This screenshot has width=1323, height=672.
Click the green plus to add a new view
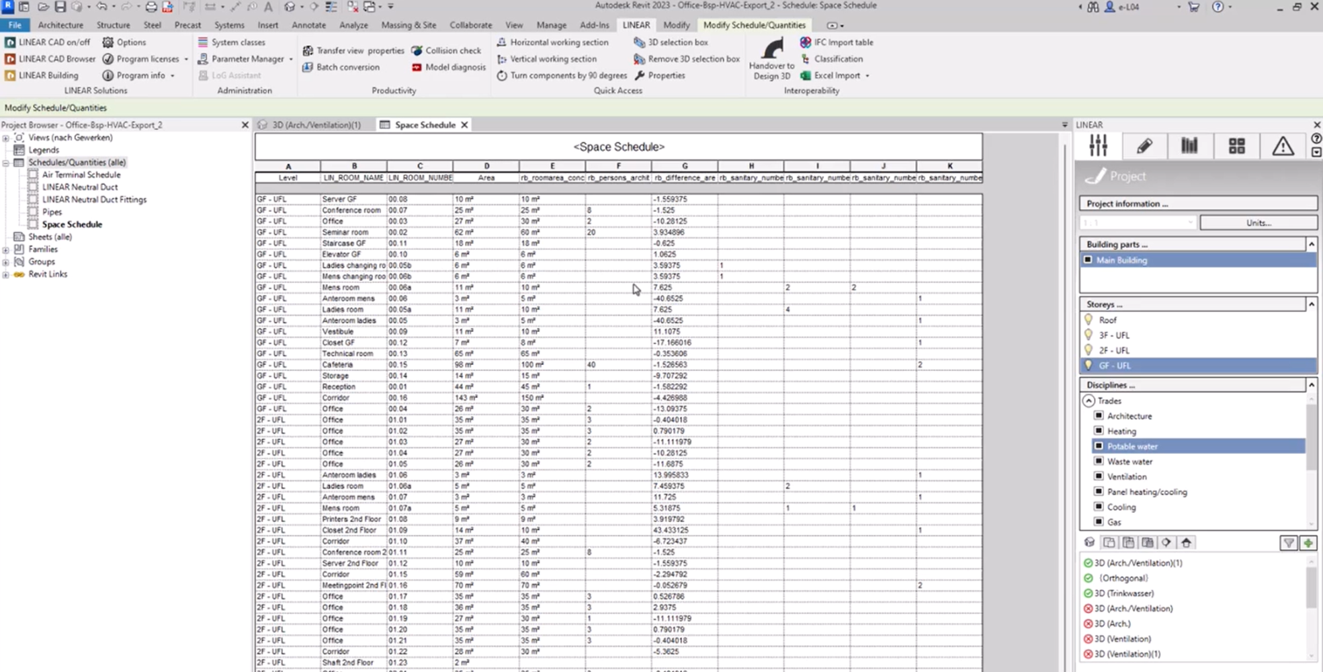1308,542
